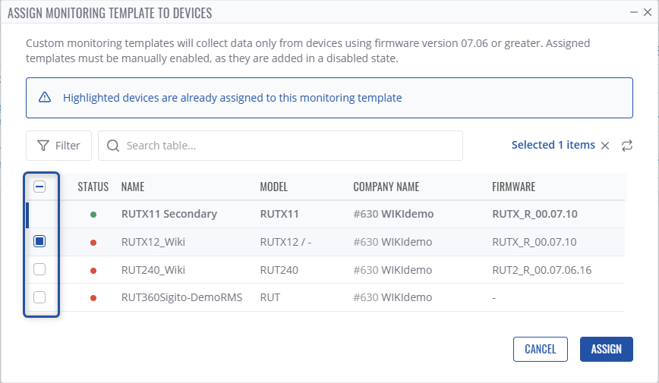Sort table by the MODEL column header
Viewport: 659px width, 383px height.
click(274, 187)
